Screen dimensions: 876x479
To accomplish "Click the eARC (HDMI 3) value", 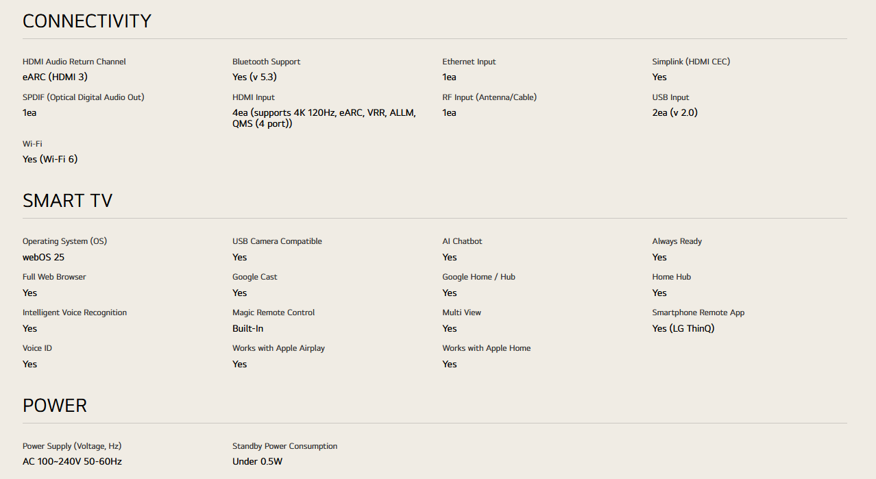I will 55,77.
